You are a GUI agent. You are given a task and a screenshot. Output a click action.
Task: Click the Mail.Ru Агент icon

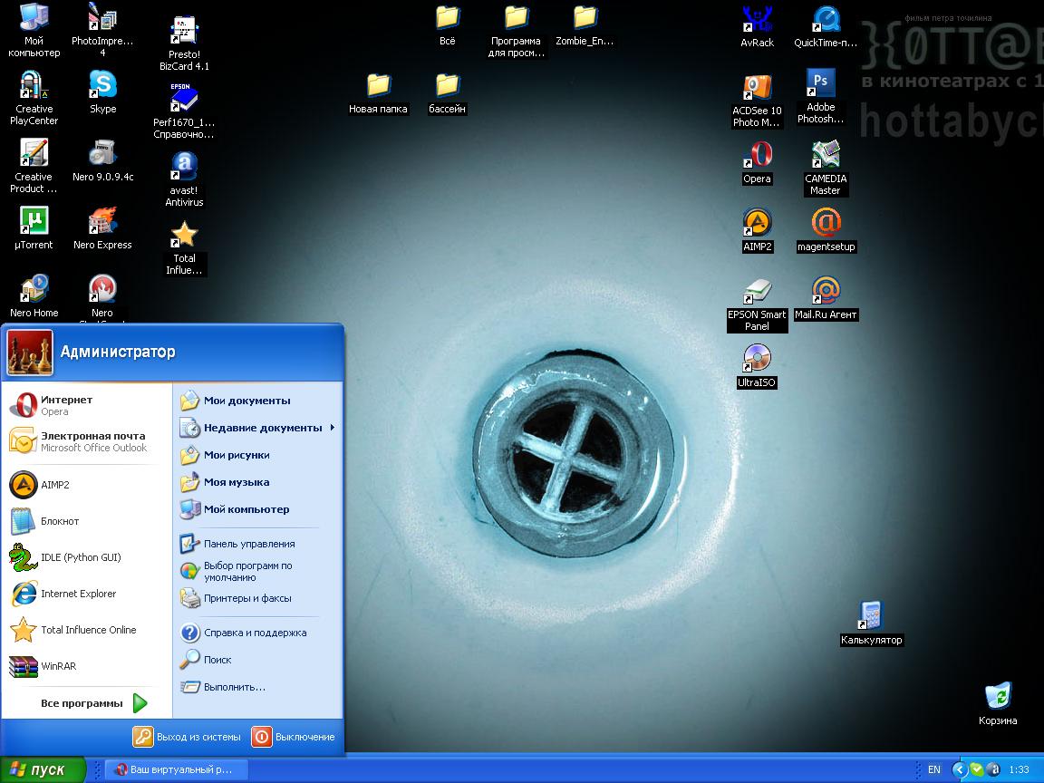826,292
